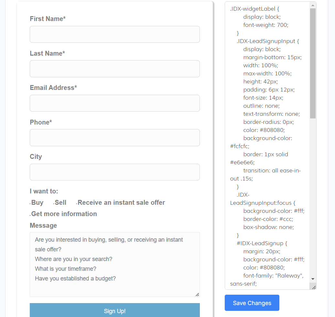Viewport: 335px width, 317px height.
Task: Choose the Sell radio option
Action: point(54,204)
